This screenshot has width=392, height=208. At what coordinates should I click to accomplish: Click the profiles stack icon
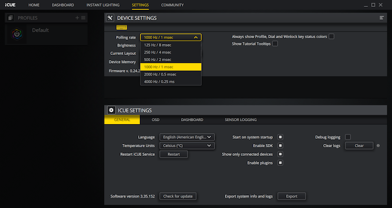point(10,18)
